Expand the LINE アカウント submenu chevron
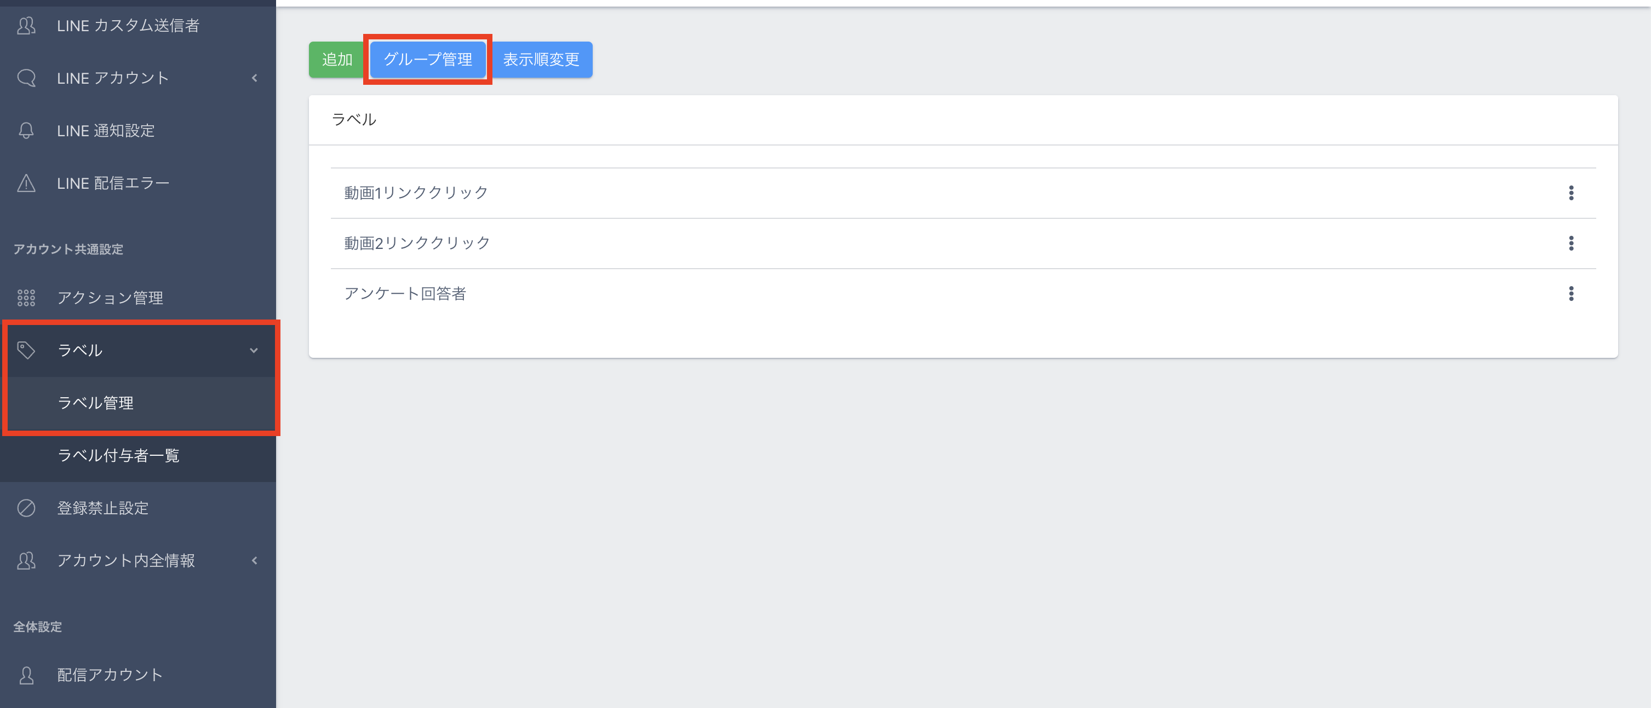 coord(255,78)
